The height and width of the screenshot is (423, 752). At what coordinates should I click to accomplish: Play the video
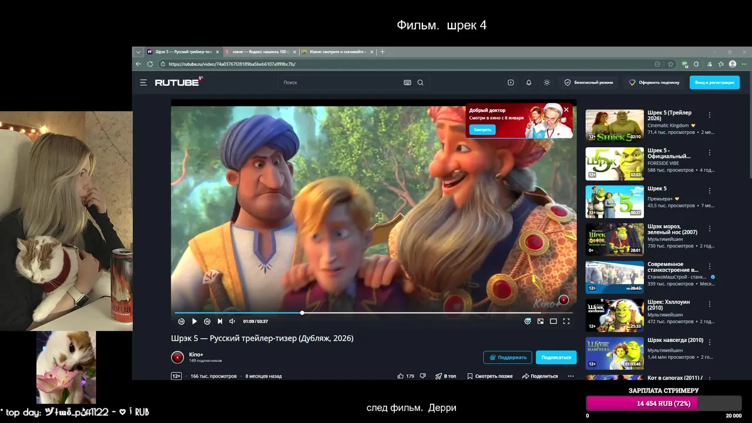pos(194,321)
